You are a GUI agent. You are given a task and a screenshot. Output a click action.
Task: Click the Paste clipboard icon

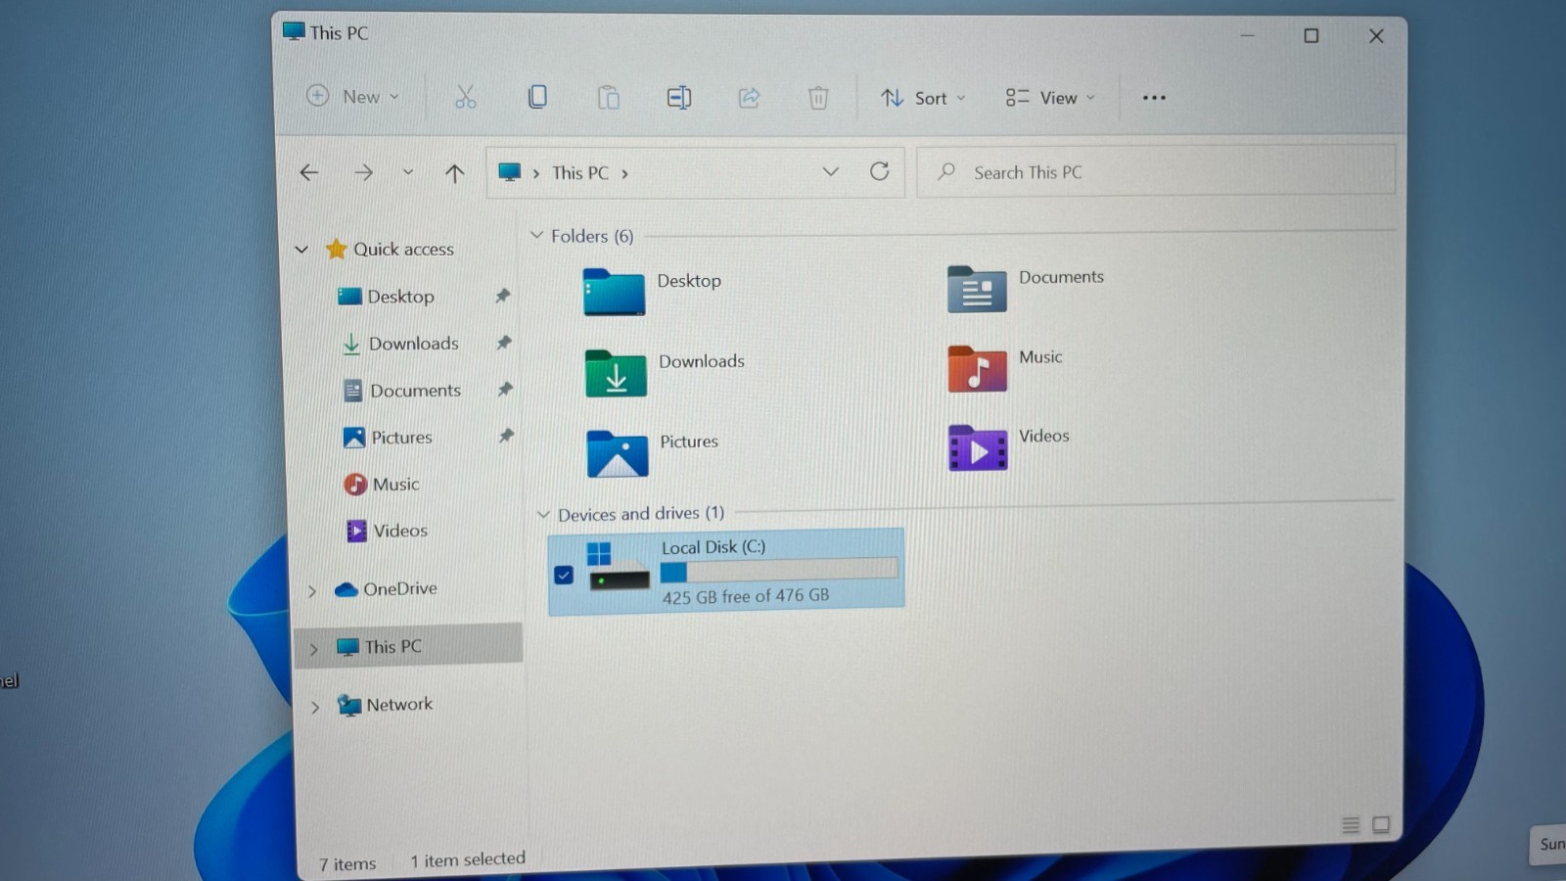(x=609, y=97)
